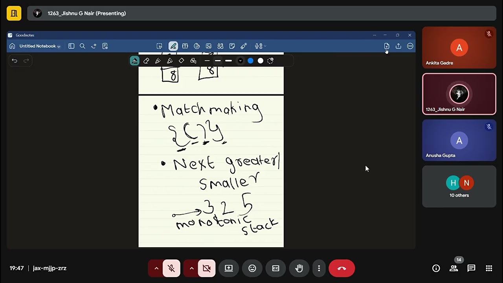Click the presenter name banner
The image size is (503, 283).
(262, 13)
